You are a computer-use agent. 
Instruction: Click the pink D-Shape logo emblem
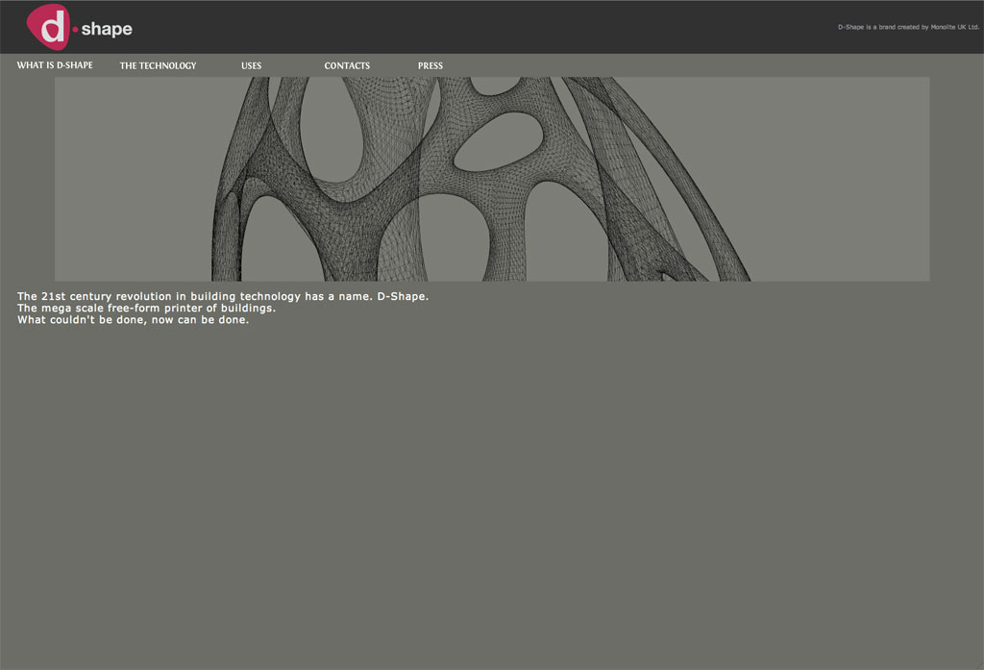(50, 26)
